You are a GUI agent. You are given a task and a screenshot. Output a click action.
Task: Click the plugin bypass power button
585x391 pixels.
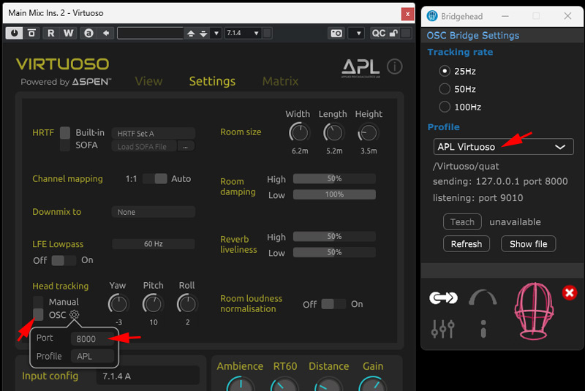14,33
